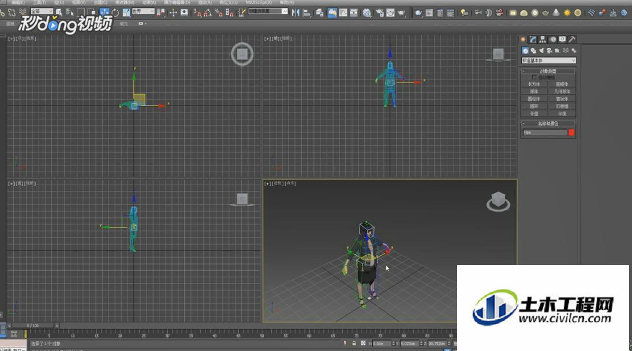Viewport: 632px width, 351px height.
Task: Open the named selection sets dropdown
Action: 268,12
